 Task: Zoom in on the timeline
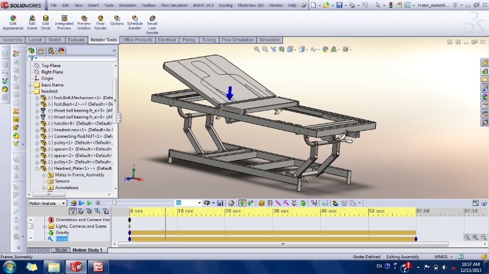[475, 237]
